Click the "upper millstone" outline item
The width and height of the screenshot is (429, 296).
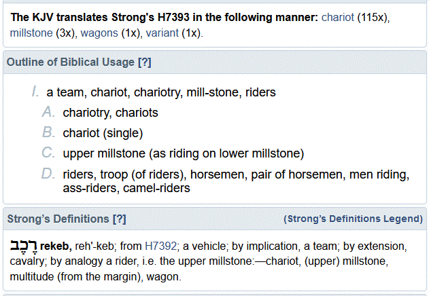point(183,153)
